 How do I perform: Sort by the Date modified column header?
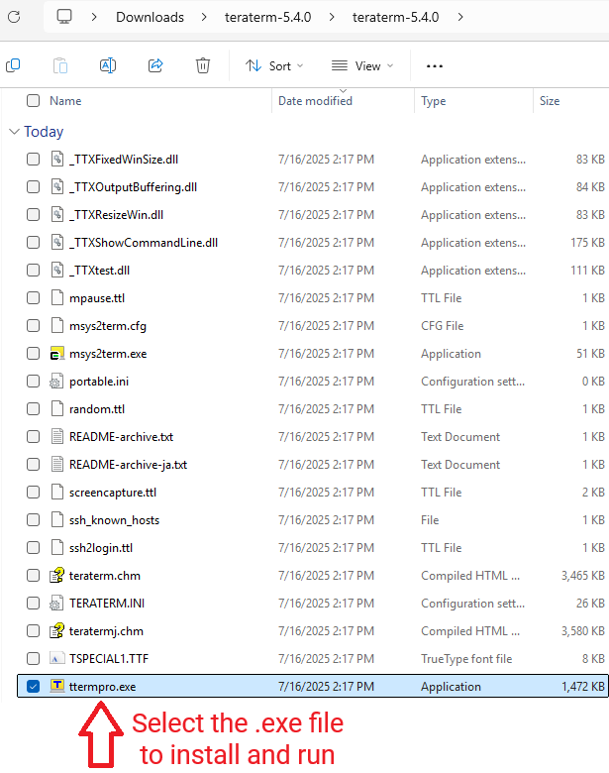pos(315,101)
